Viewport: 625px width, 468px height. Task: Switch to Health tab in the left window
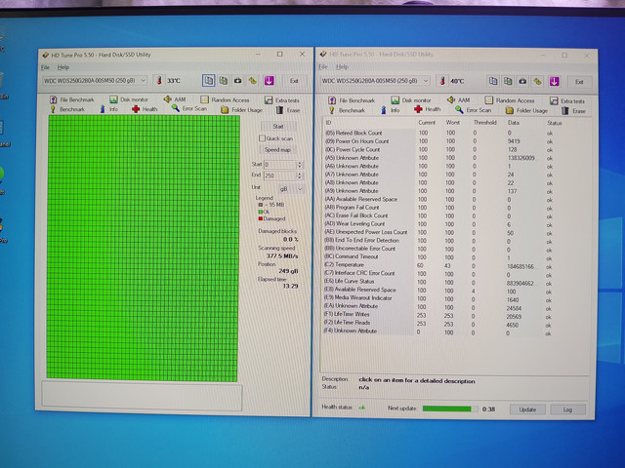[x=145, y=109]
